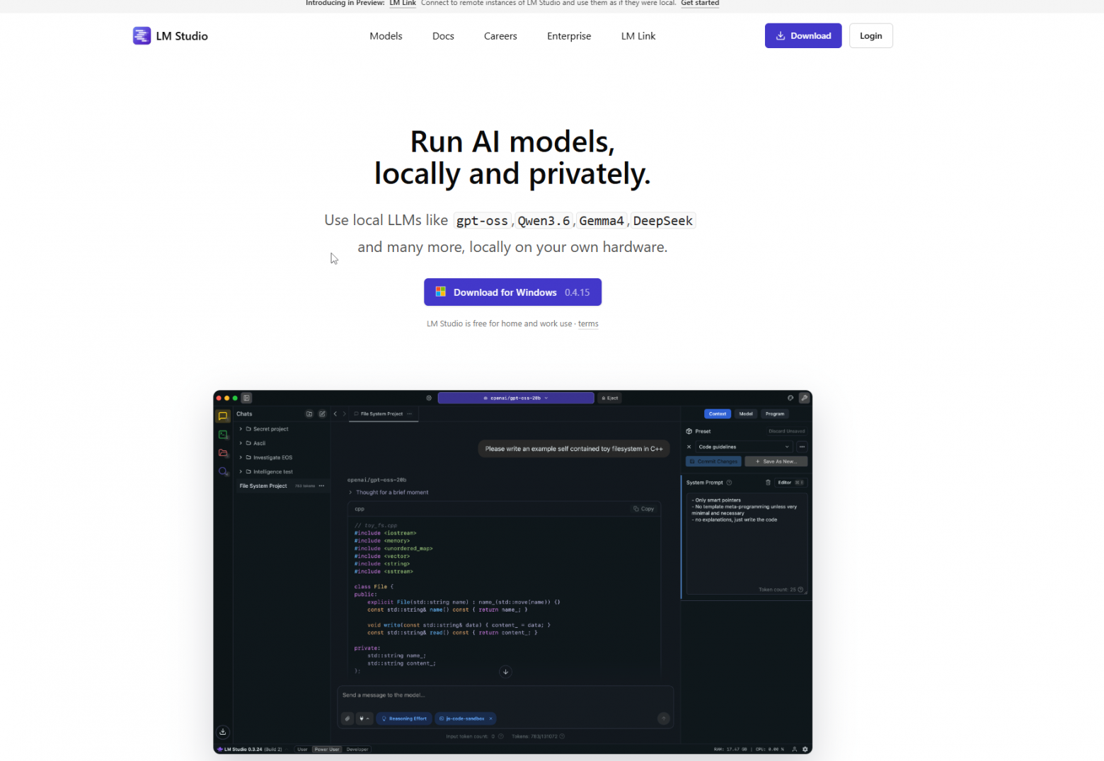Toggle the Reasoning Effort chip
Screen dimensions: 1104x761
[x=405, y=719]
